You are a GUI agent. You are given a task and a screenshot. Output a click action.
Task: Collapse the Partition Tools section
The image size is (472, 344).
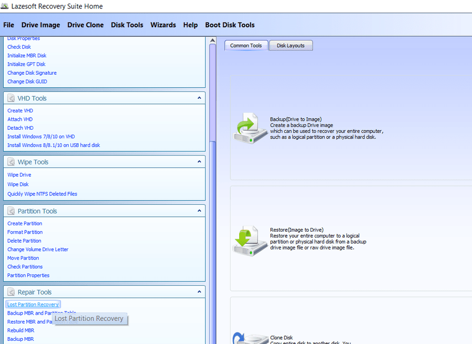click(x=199, y=211)
